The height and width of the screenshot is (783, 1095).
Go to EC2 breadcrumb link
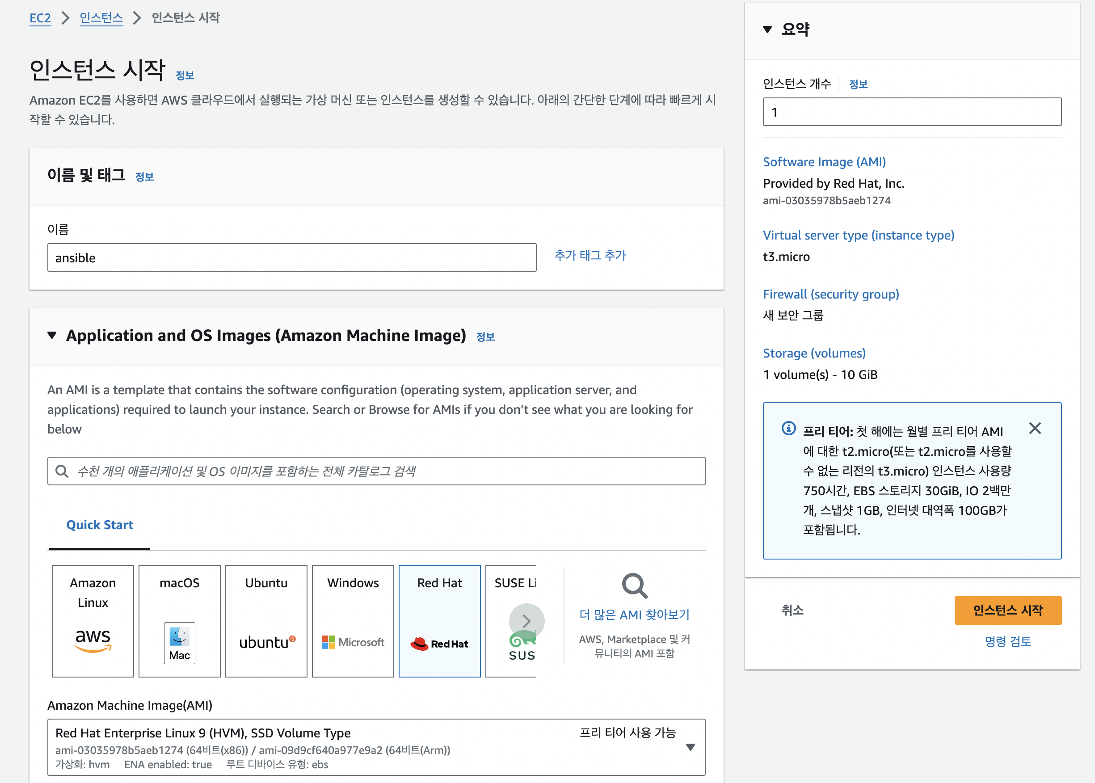pos(40,18)
